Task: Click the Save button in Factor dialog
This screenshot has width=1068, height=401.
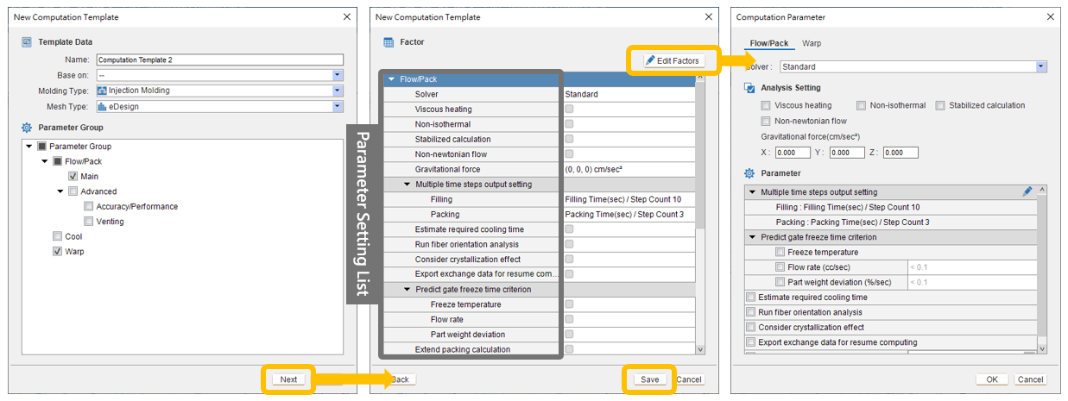Action: point(648,379)
